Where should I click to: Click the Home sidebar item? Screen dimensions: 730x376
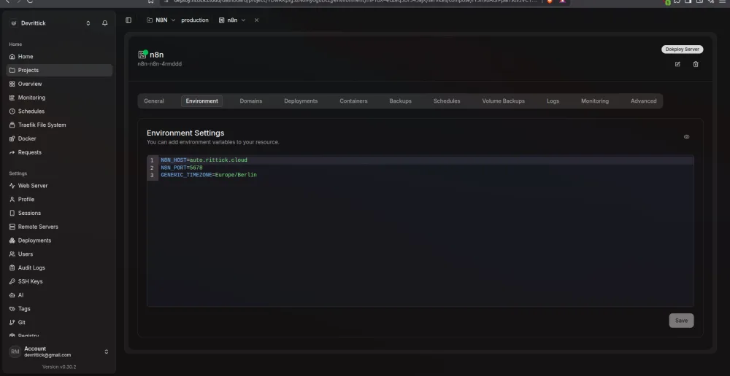click(59, 57)
